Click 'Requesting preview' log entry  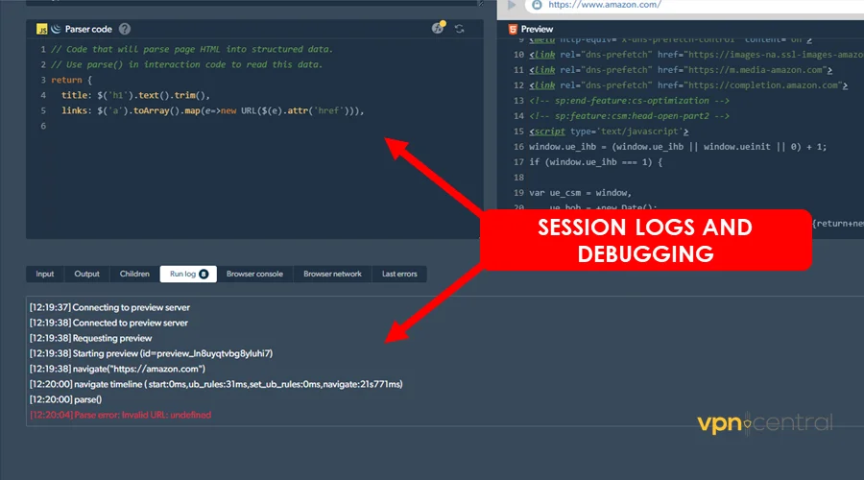click(91, 338)
